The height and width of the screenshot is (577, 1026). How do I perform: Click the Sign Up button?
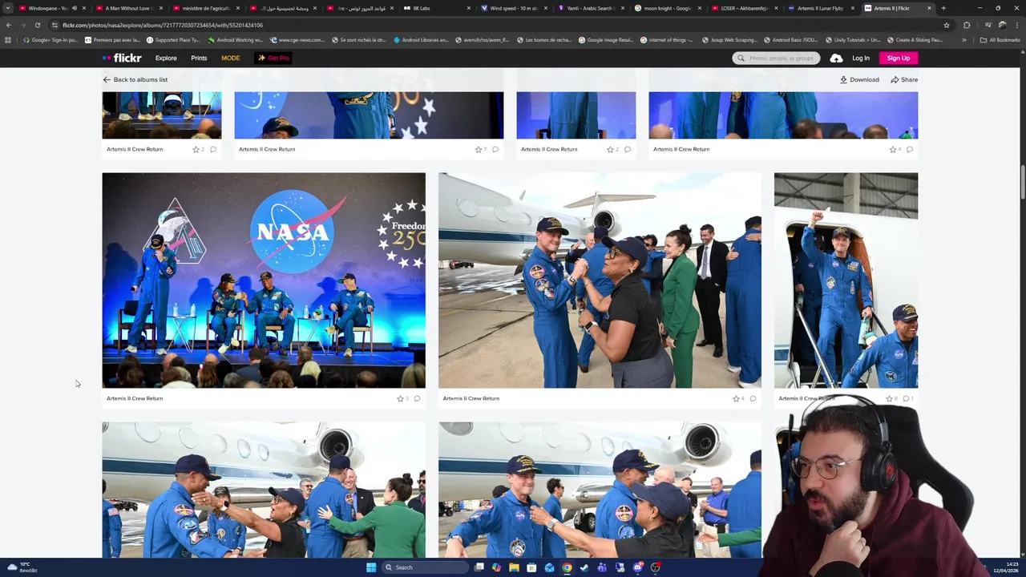[899, 59]
